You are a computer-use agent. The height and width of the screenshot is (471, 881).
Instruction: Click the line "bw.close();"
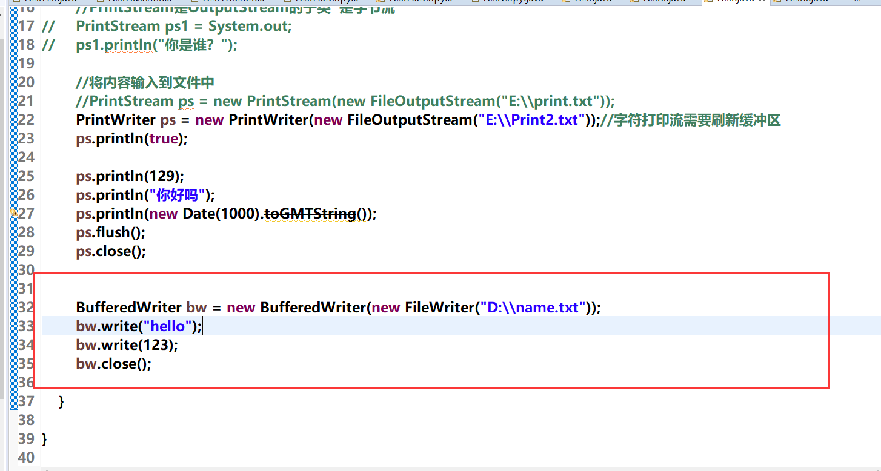pos(114,364)
